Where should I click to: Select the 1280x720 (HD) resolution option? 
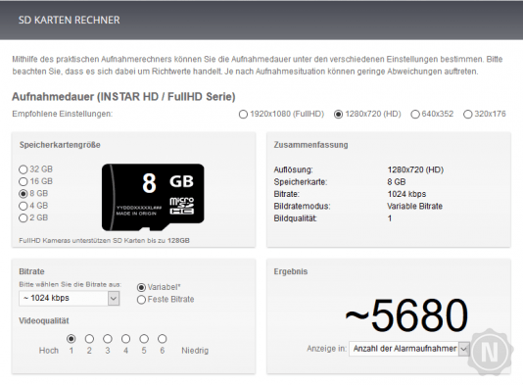pyautogui.click(x=338, y=115)
